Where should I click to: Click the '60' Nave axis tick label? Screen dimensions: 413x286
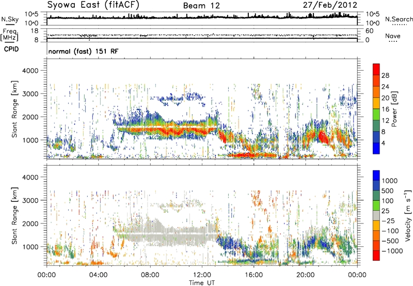pyautogui.click(x=370, y=31)
